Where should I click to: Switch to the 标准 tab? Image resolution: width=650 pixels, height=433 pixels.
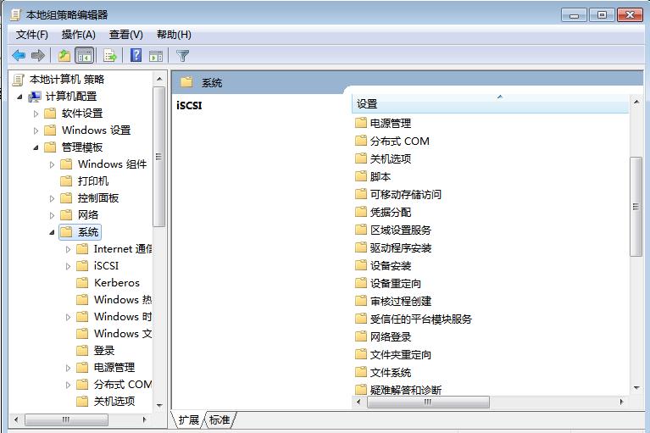click(x=219, y=419)
